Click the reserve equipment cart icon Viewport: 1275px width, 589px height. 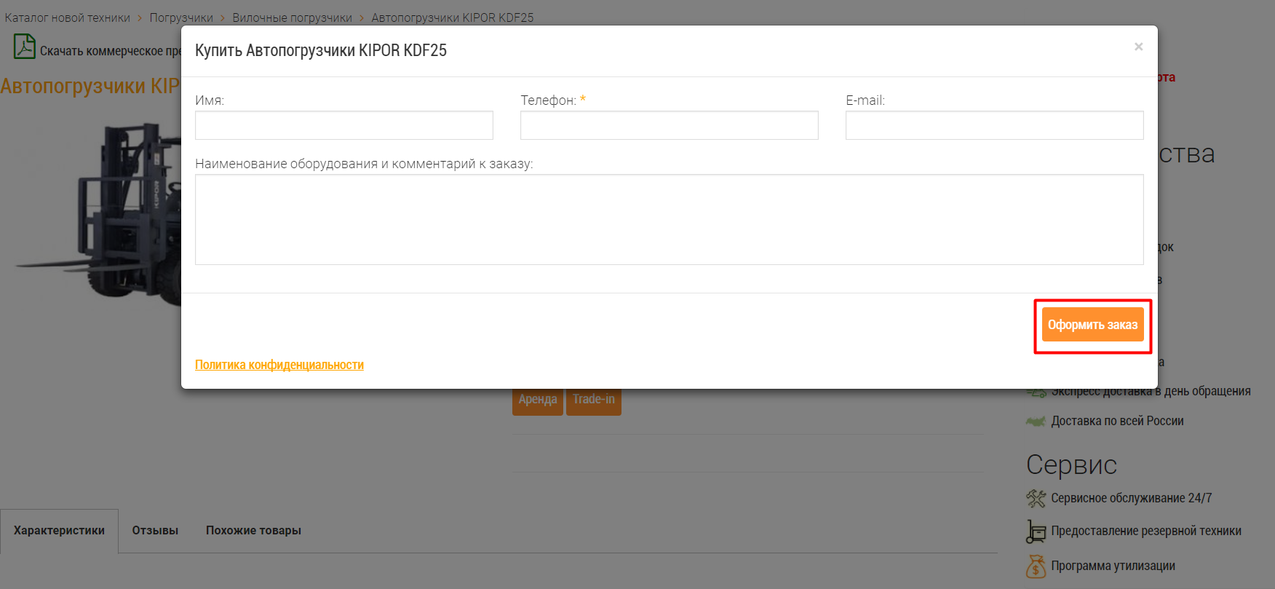click(1036, 531)
